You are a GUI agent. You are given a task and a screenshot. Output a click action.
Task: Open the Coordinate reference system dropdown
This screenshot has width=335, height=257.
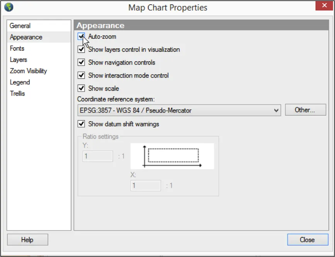click(x=179, y=110)
